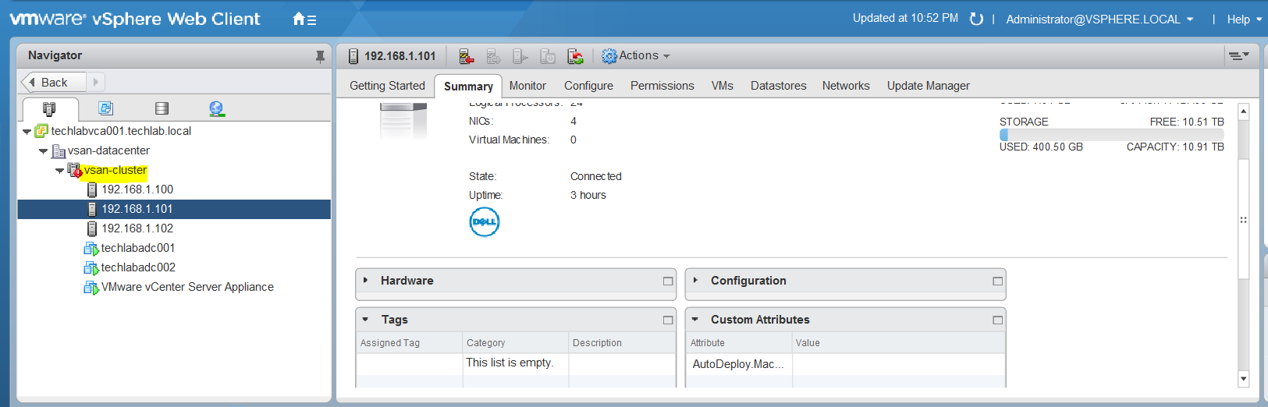Switch to Storage inventory view

tap(162, 108)
